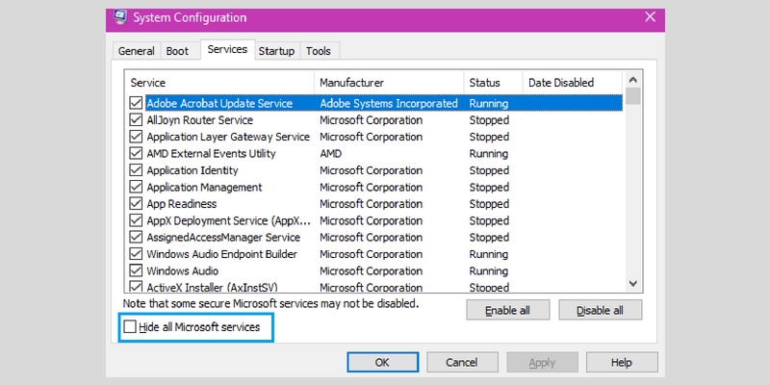Sort by the Manufacturer column header

(389, 83)
